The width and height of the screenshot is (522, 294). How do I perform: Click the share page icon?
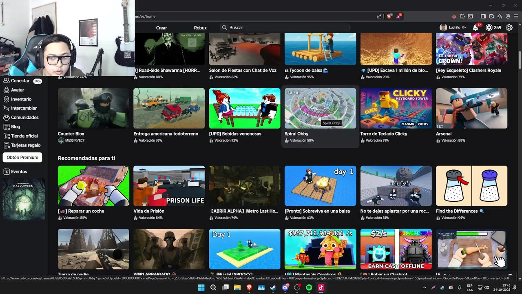tap(379, 16)
